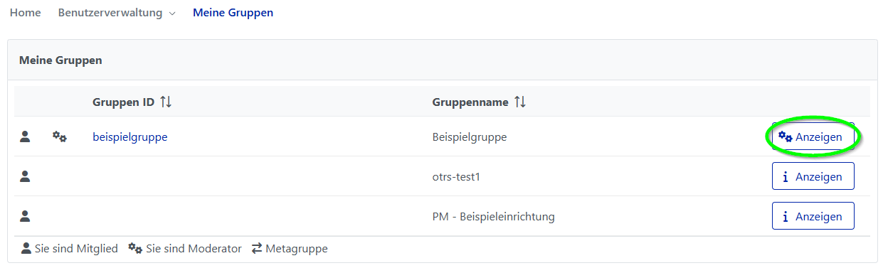Sort by Gruppen ID arrows icon
The image size is (888, 268).
[x=166, y=102]
